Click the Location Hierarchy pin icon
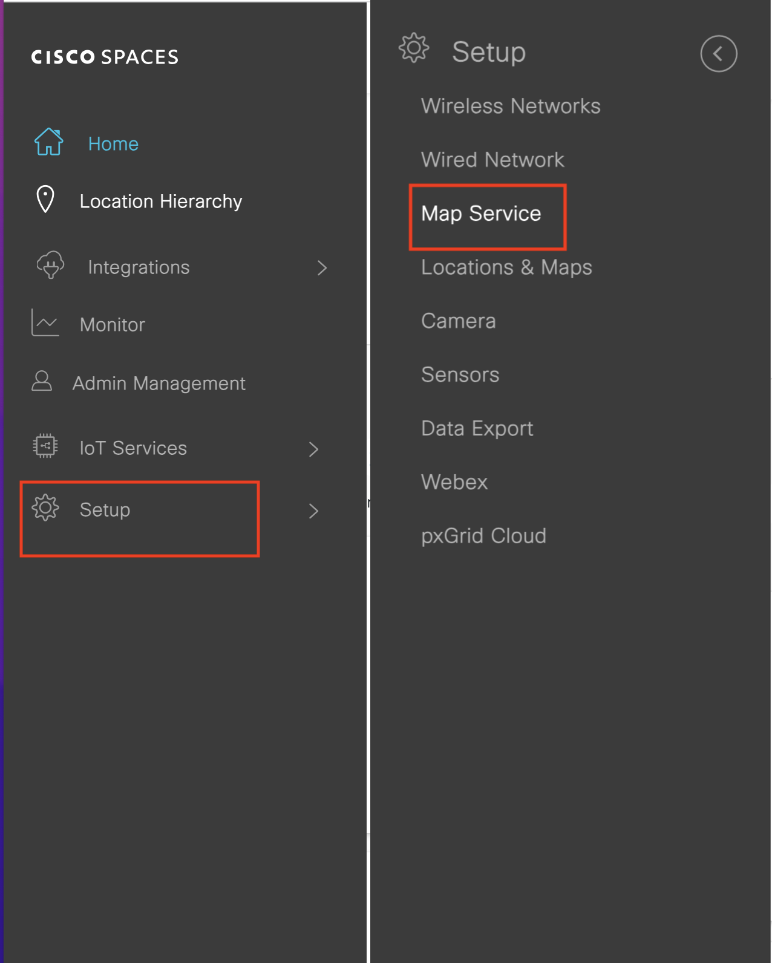This screenshot has width=772, height=963. (x=45, y=200)
